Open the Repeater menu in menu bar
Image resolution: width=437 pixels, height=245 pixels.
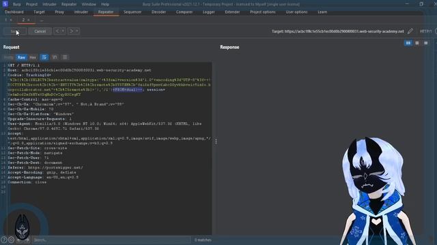69,4
